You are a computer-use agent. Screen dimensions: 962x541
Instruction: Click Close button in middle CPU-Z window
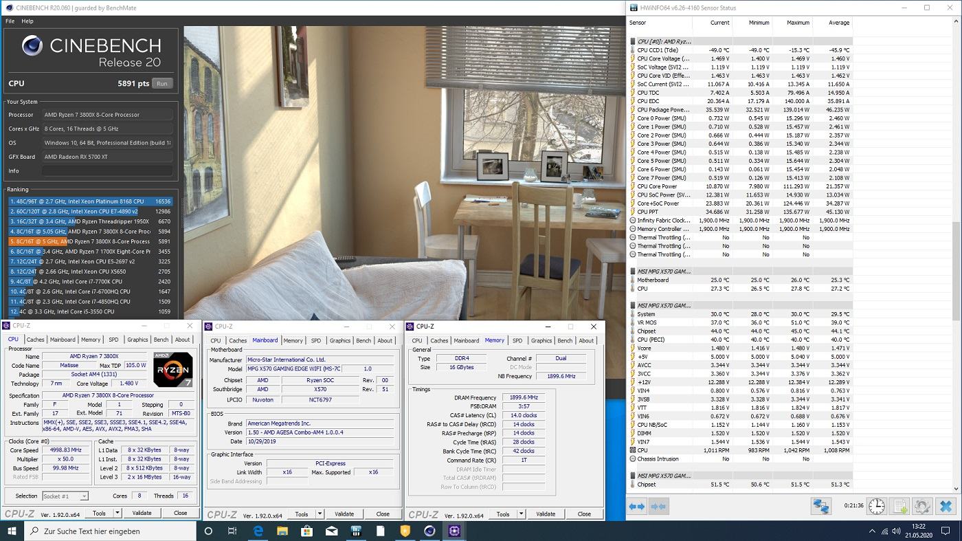(383, 514)
